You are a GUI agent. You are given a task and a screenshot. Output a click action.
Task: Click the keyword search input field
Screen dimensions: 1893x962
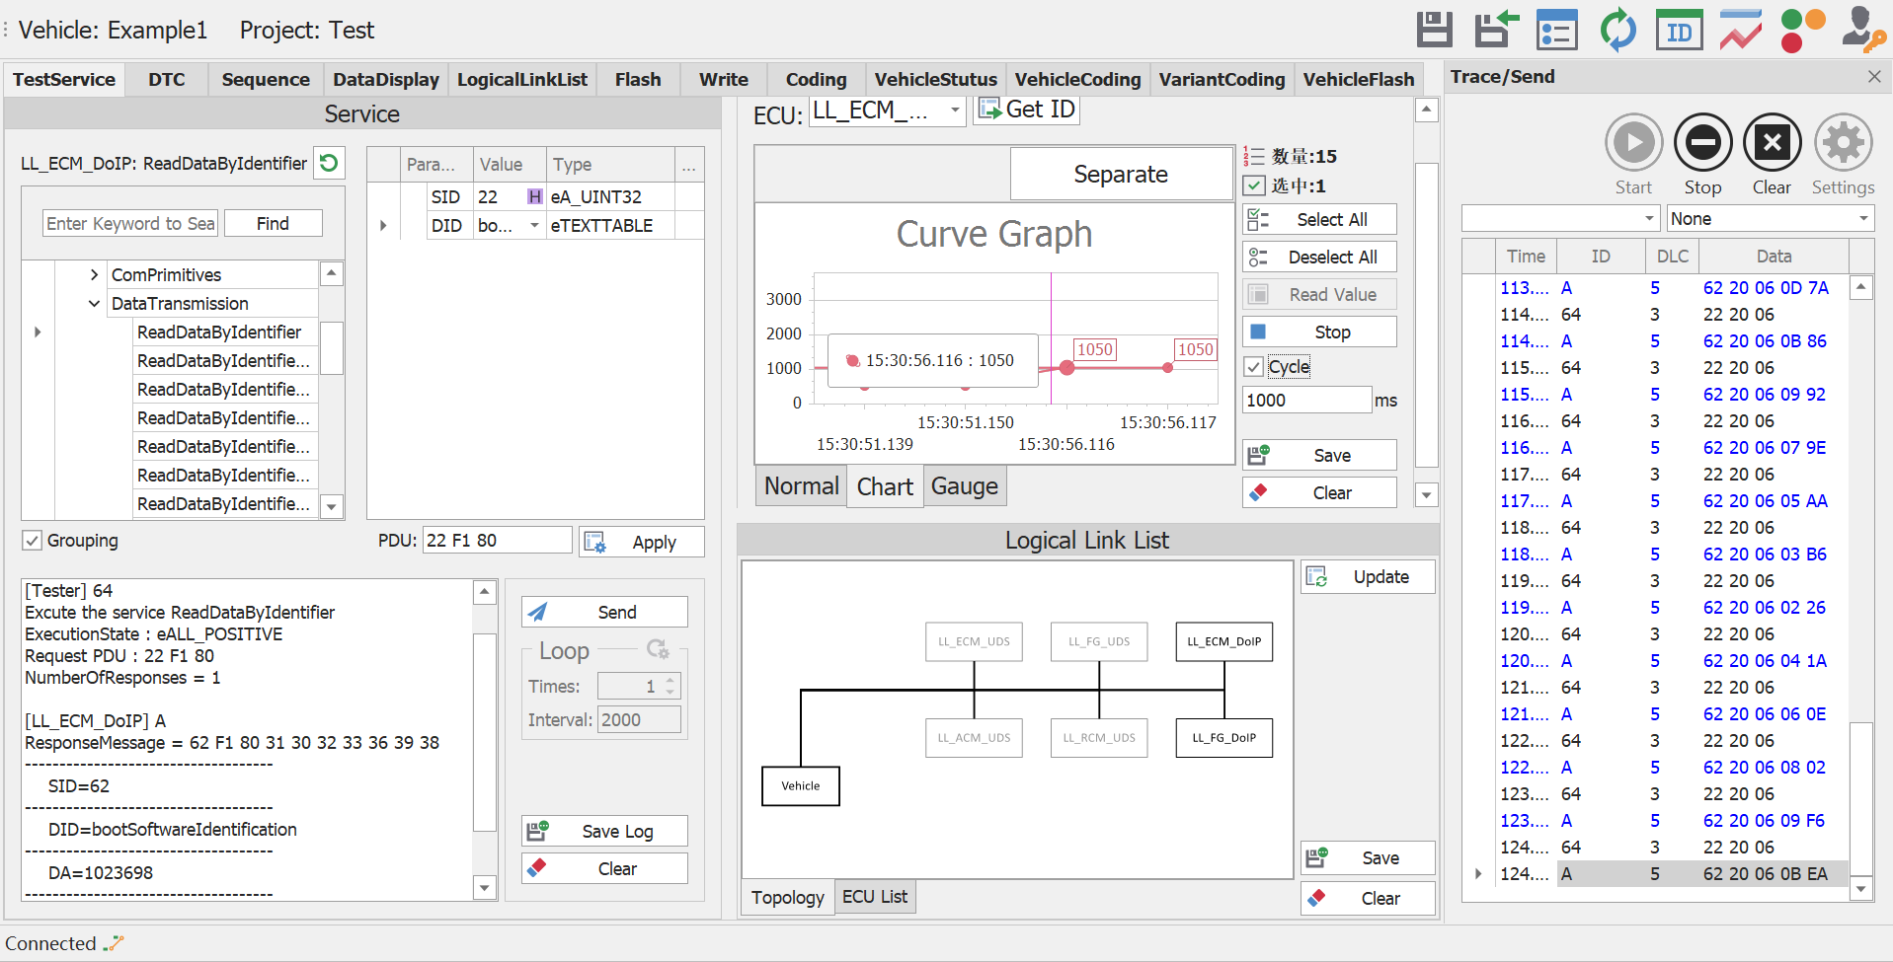pyautogui.click(x=130, y=223)
